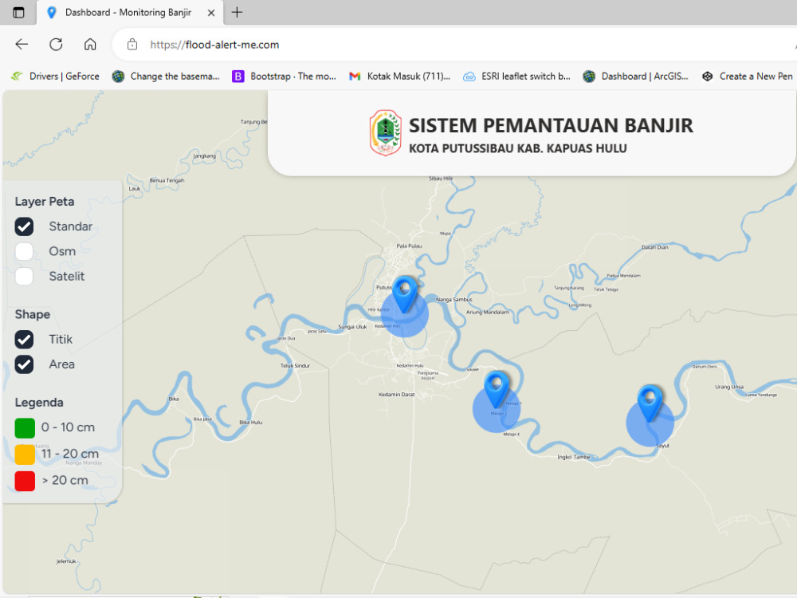Open Change the basema... bookmark
The height and width of the screenshot is (598, 797).
[166, 77]
